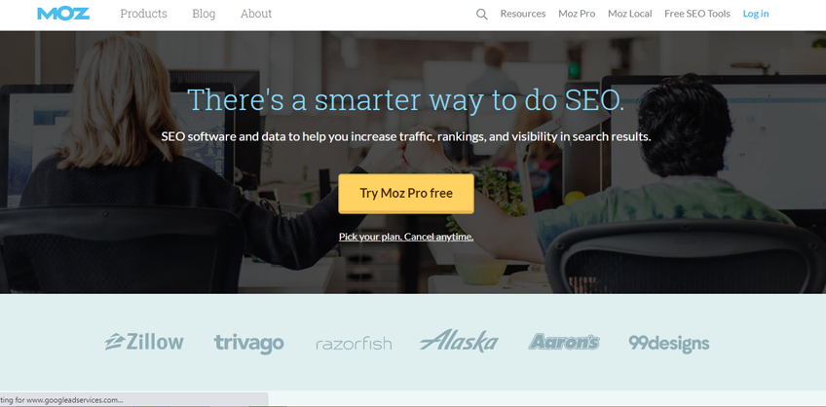Click the browser status bar loading message
This screenshot has width=826, height=407.
coord(133,399)
